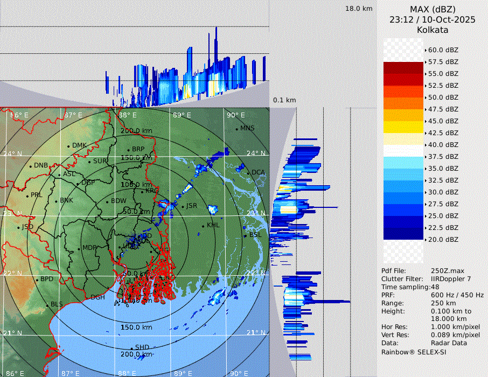Select the 23:12 / 10-Oct-2025 timestamp
This screenshot has height=377, width=488.
(433, 19)
